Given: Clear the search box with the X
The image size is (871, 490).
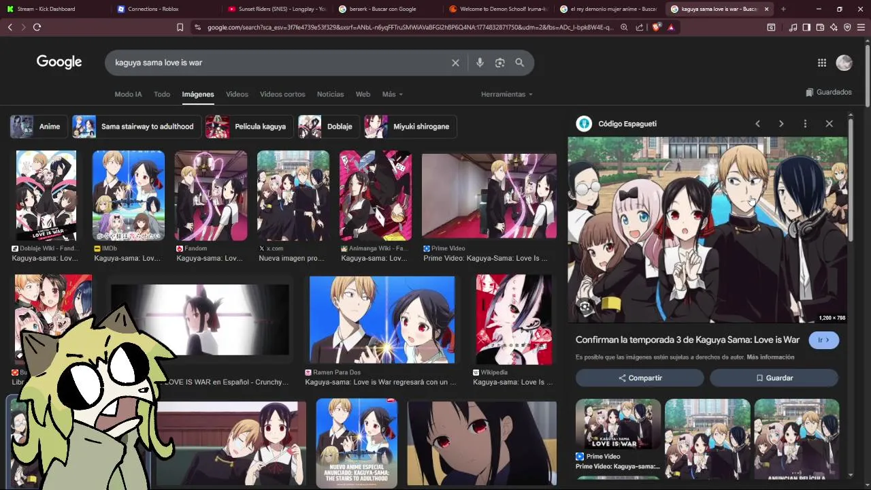Looking at the screenshot, I should coord(455,63).
